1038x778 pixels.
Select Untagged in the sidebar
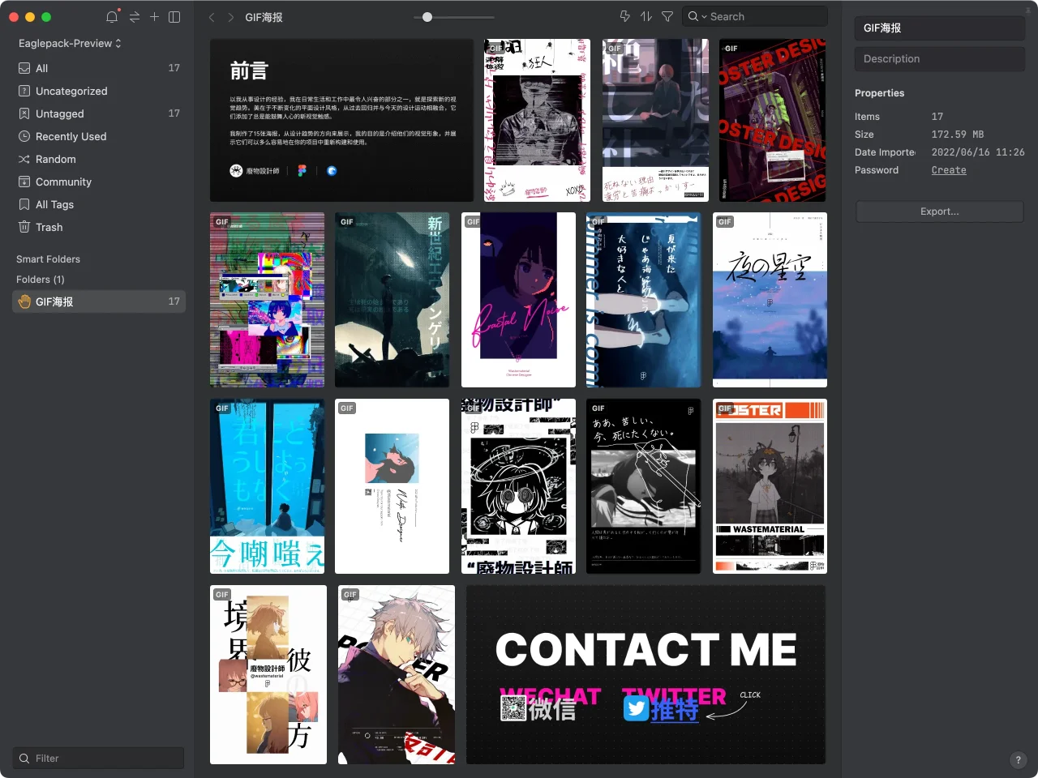tap(99, 113)
